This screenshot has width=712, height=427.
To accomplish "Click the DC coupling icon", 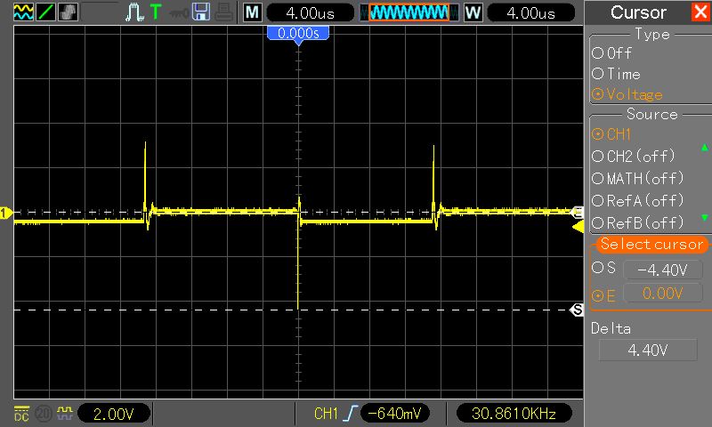I will [21, 414].
